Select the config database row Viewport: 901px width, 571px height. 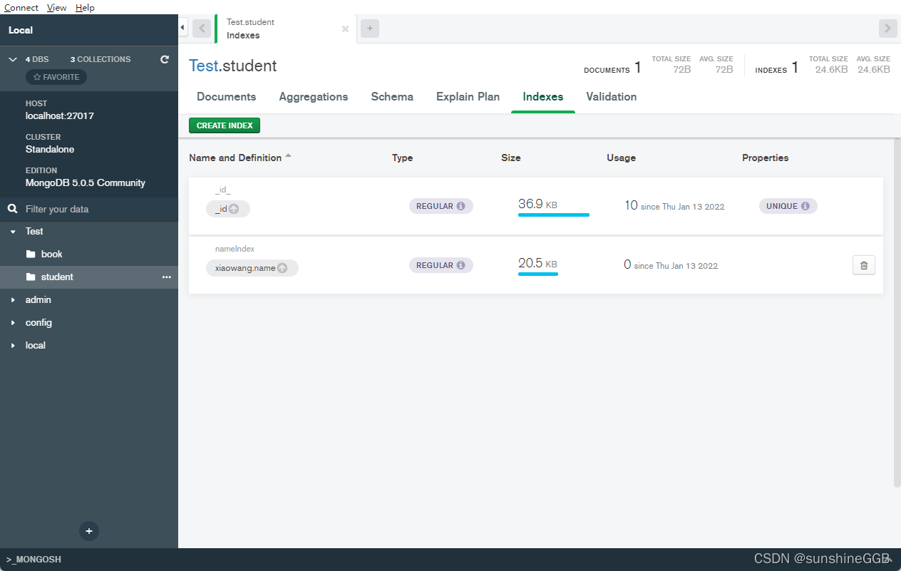click(89, 323)
